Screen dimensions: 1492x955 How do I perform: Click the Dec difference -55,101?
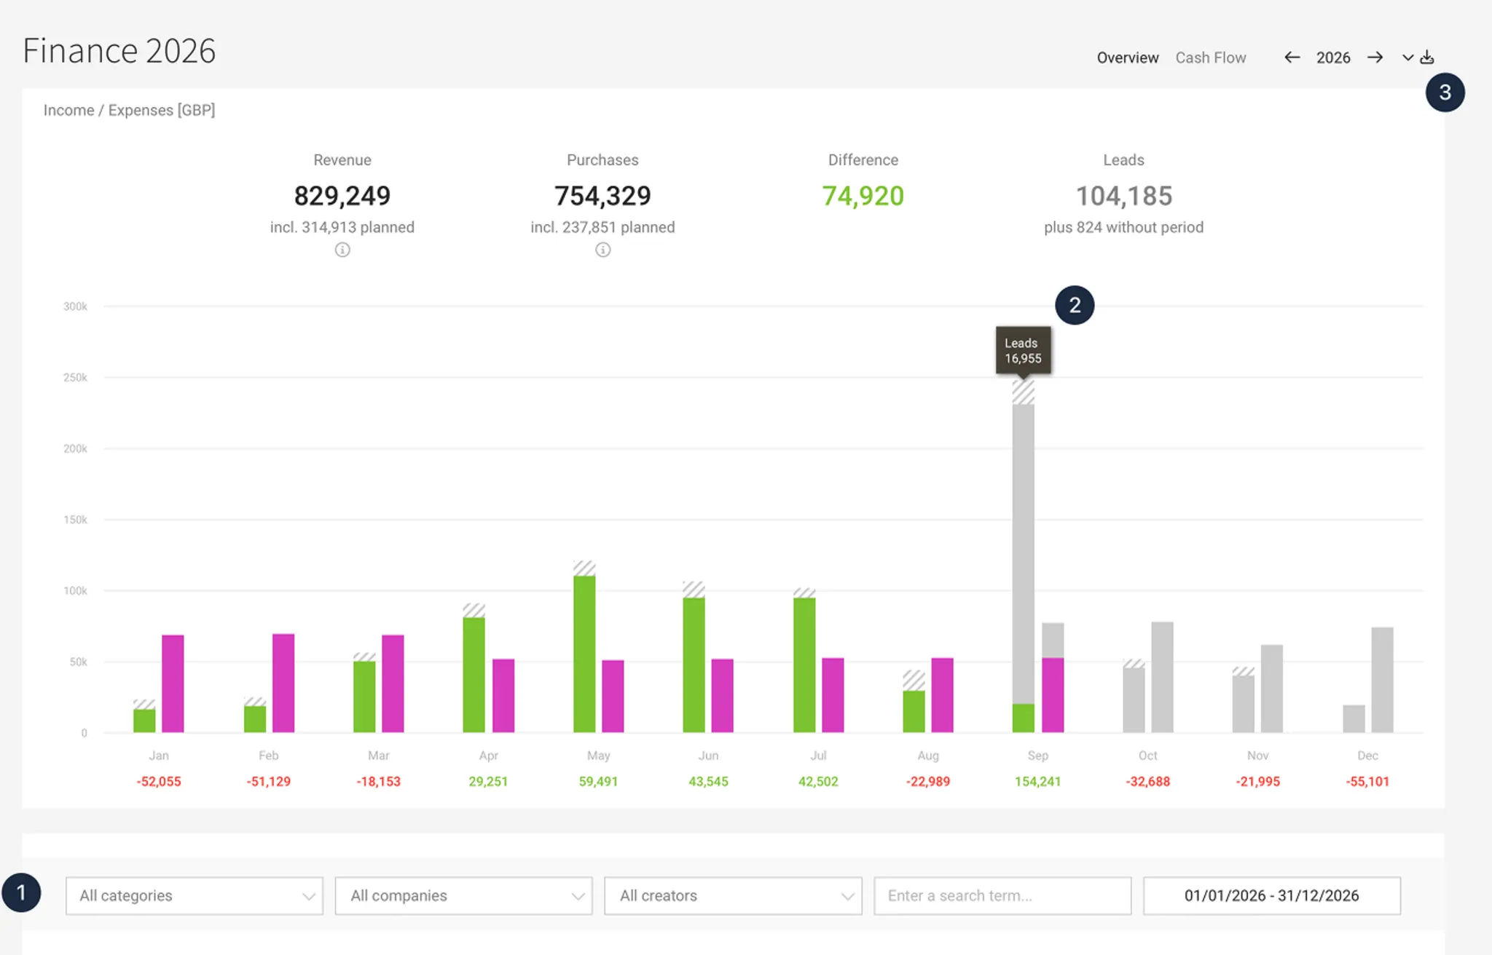point(1367,781)
